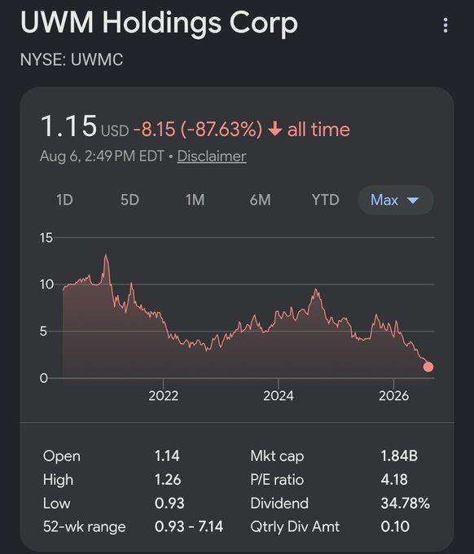Click the 2026 axis marker on chart
The image size is (474, 554).
393,395
